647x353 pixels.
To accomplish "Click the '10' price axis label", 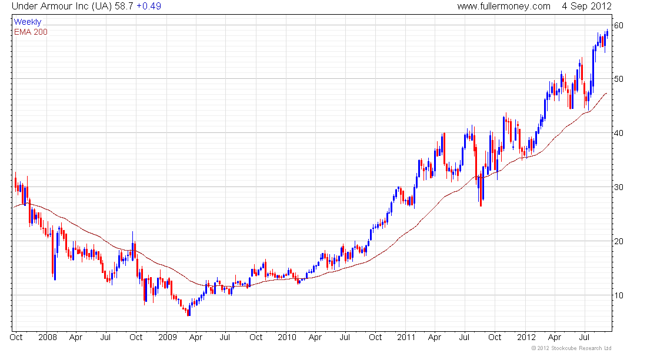I will pyautogui.click(x=618, y=295).
